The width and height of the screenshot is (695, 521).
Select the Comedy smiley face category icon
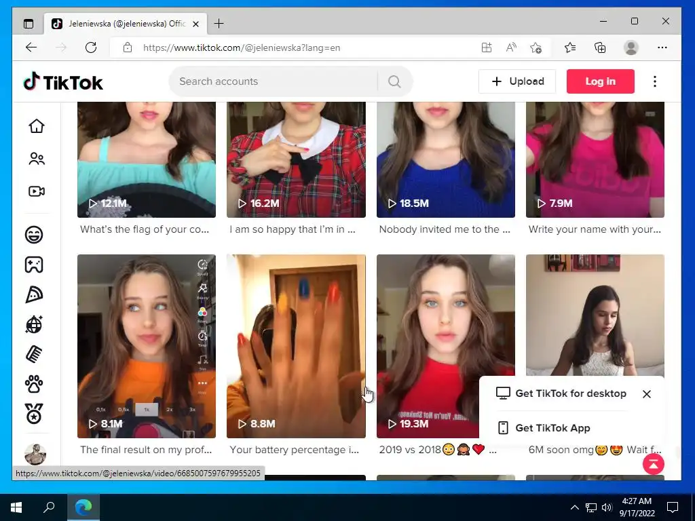click(x=34, y=234)
